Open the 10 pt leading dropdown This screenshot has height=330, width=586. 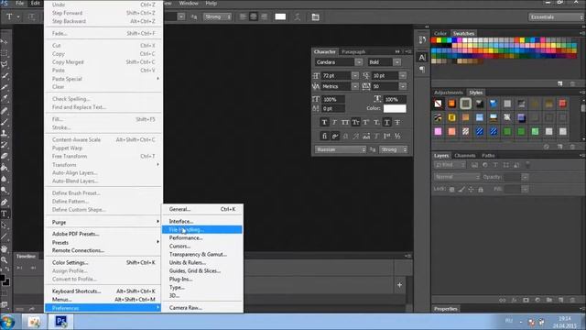pyautogui.click(x=403, y=75)
